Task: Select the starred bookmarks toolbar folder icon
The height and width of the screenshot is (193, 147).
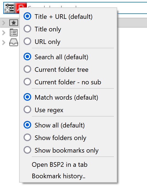Action: point(14,23)
